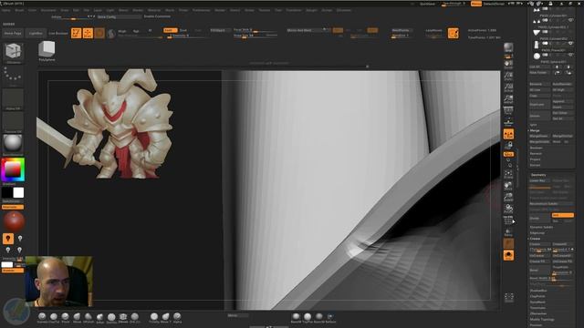Adjust the Focal Shift slider
This screenshot has height=328, width=584.
point(255,30)
